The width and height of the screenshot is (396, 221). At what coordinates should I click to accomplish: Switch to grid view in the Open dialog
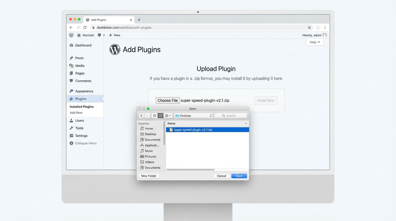[154, 115]
